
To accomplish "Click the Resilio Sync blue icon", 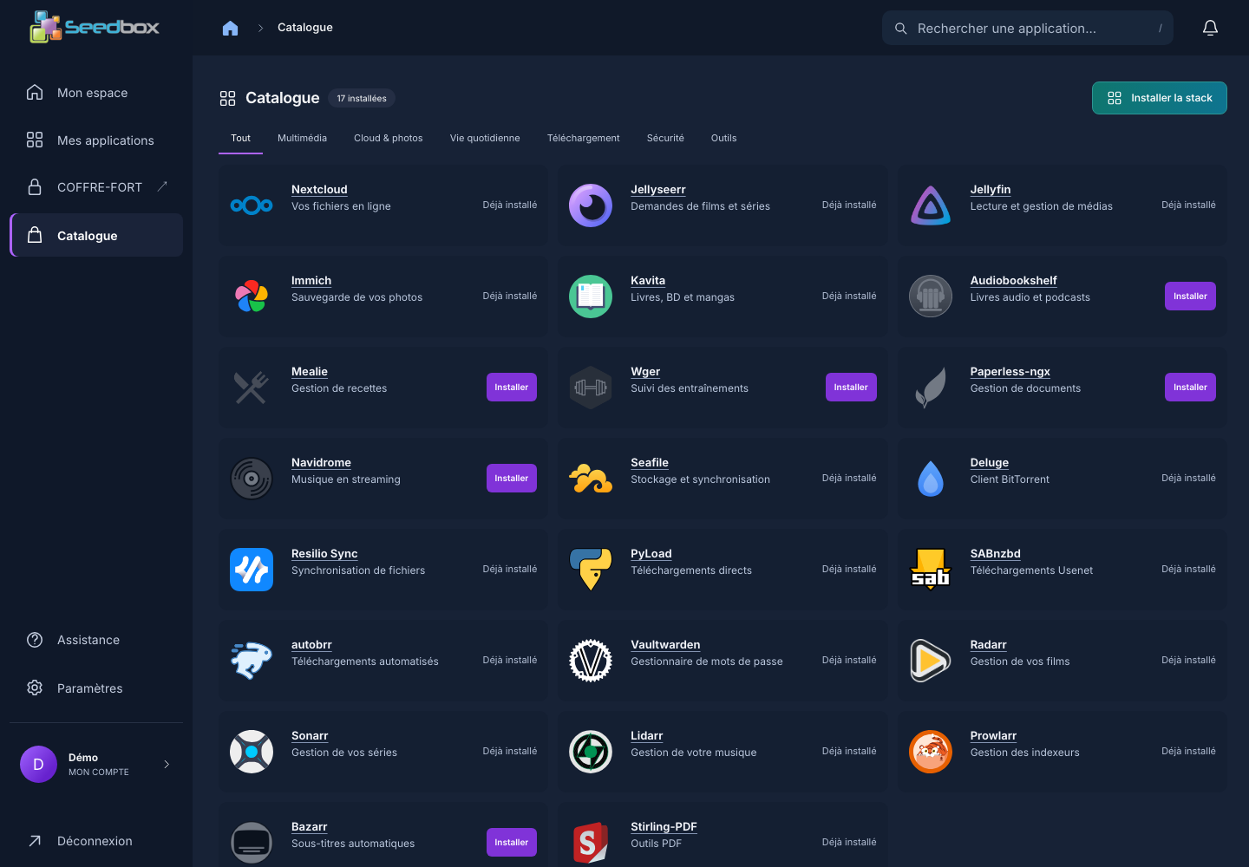I will pyautogui.click(x=252, y=570).
